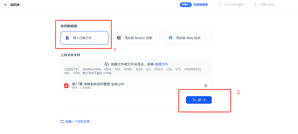298x134 pixels.
Task: Click the STEP 1 badge
Action: 186,5
